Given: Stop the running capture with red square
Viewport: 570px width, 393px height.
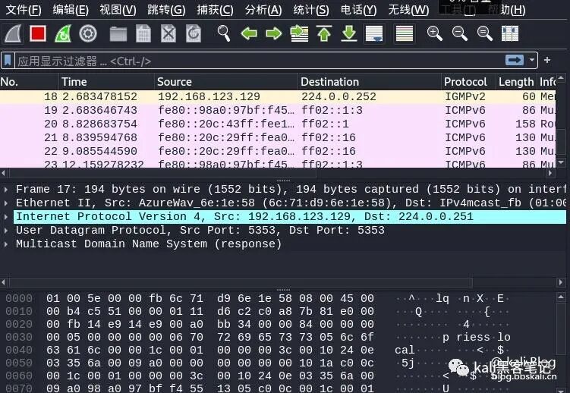Looking at the screenshot, I should pyautogui.click(x=38, y=33).
